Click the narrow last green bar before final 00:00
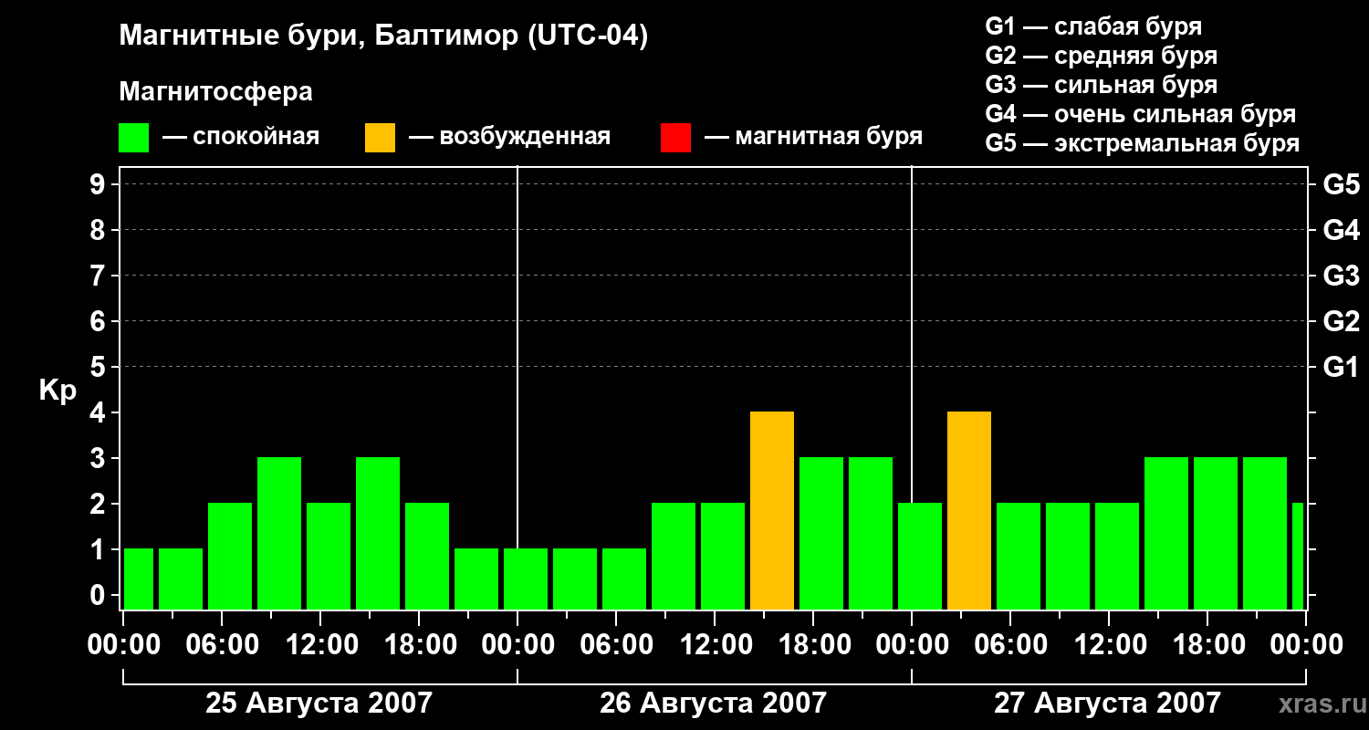Image resolution: width=1369 pixels, height=730 pixels. tap(1298, 557)
